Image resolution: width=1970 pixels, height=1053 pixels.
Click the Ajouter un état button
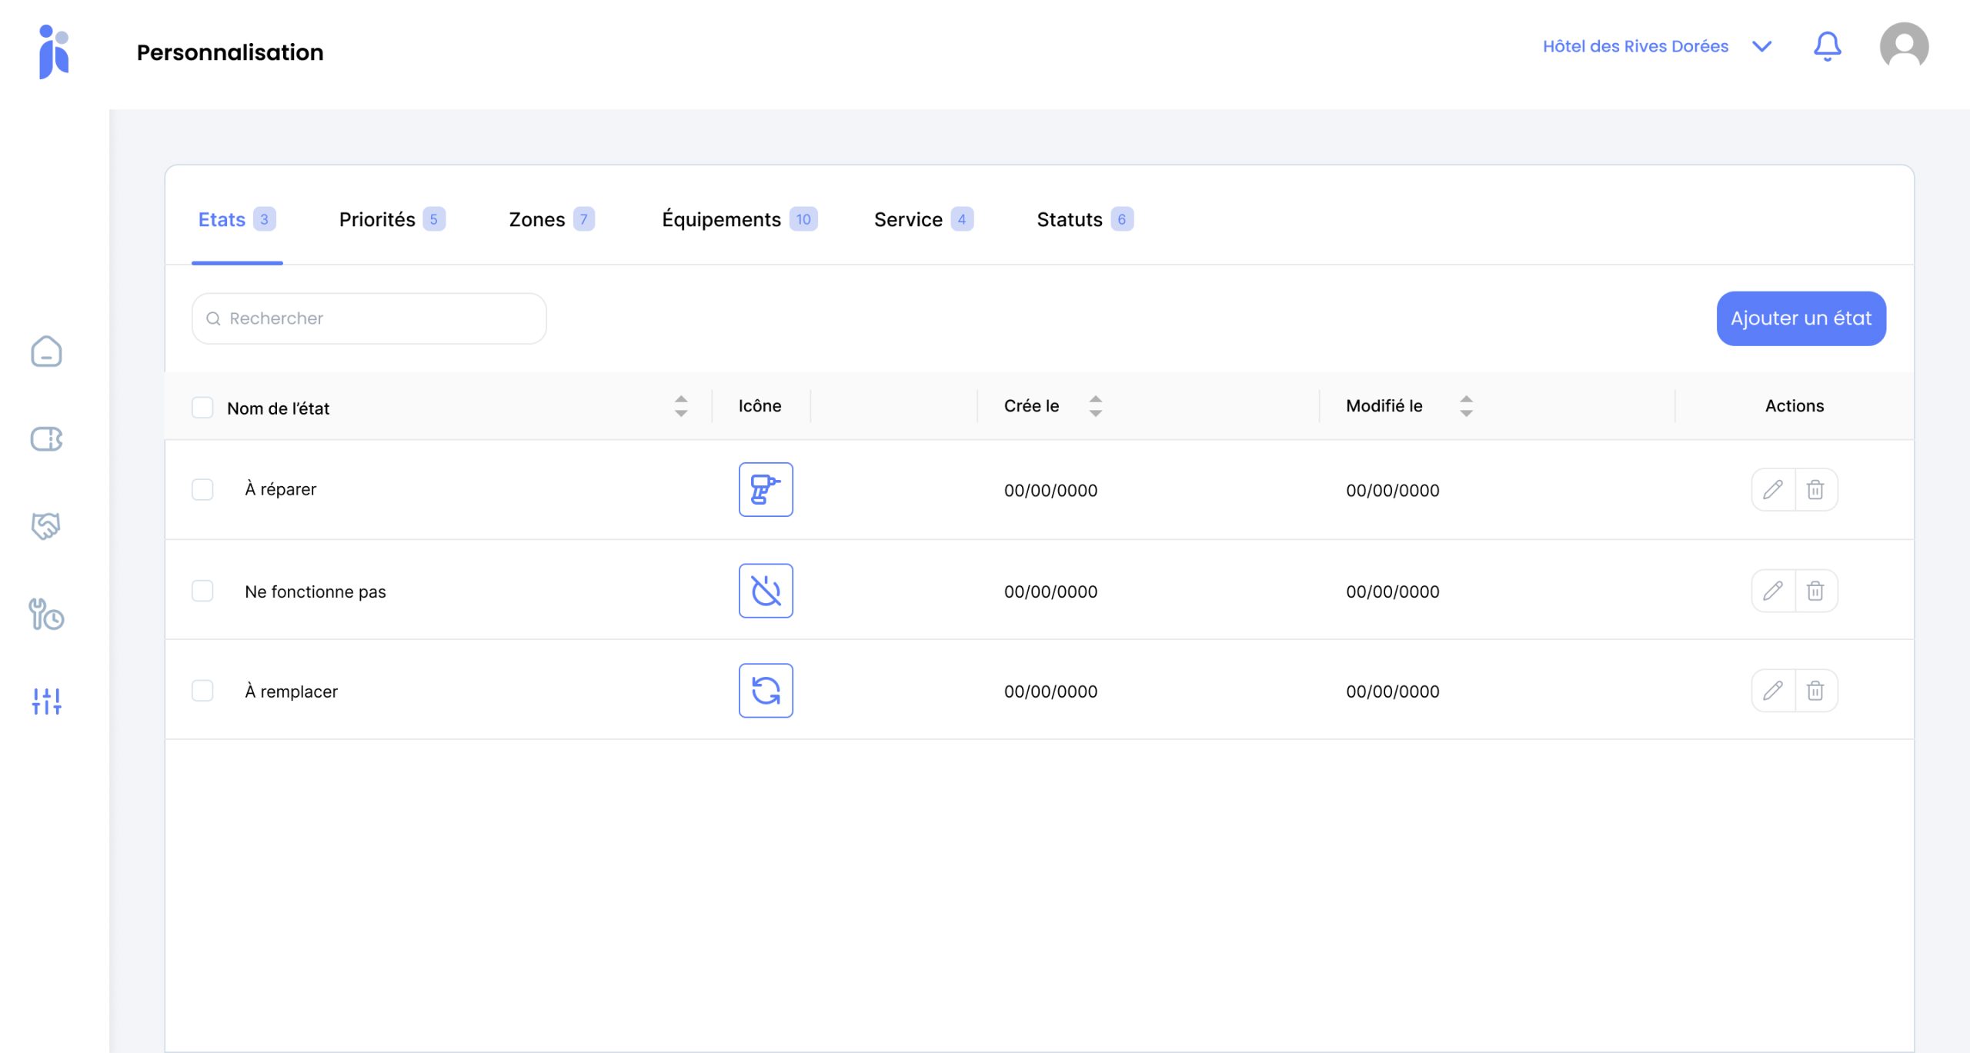(1801, 318)
